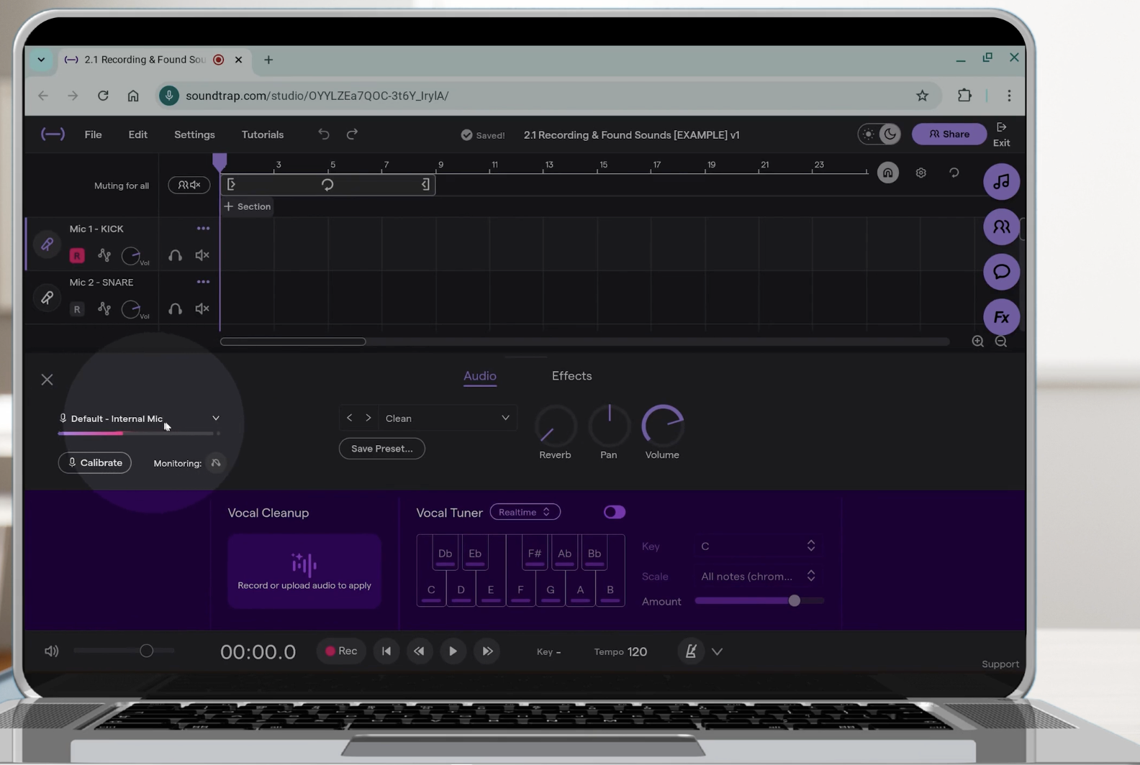The width and height of the screenshot is (1140, 765).
Task: Redo the last action
Action: click(x=352, y=134)
